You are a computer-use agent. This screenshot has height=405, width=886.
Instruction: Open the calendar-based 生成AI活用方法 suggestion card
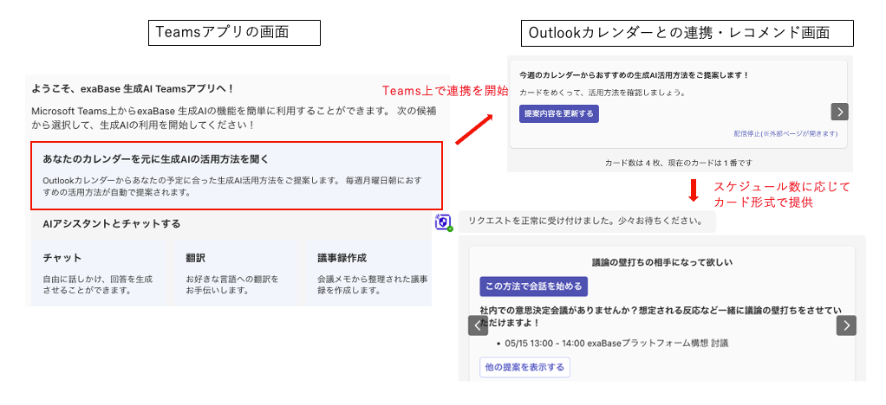click(236, 176)
